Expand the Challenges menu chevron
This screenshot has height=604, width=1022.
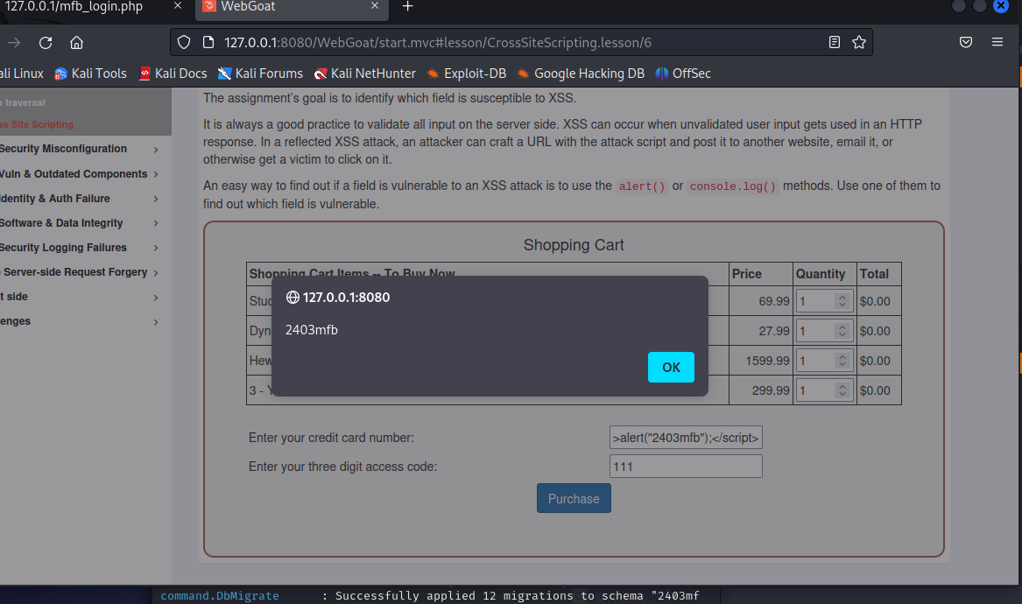pyautogui.click(x=156, y=322)
